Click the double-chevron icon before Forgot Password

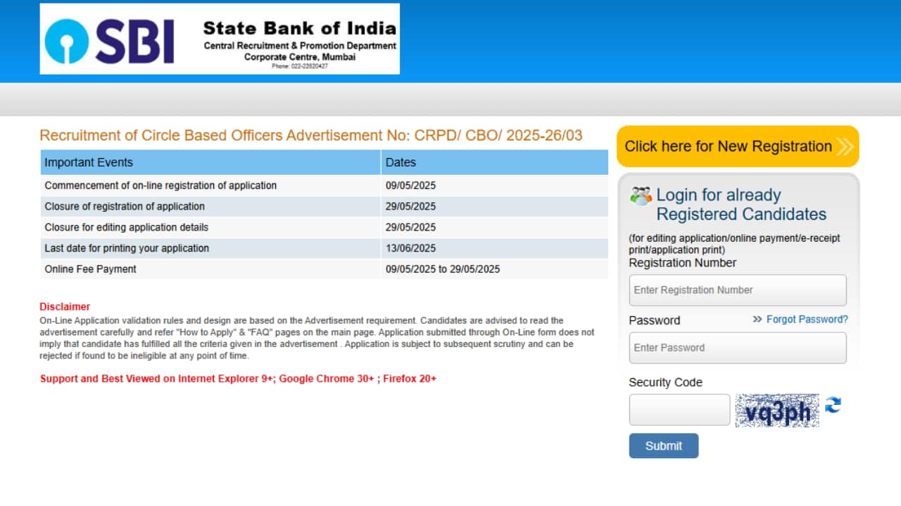pos(756,319)
